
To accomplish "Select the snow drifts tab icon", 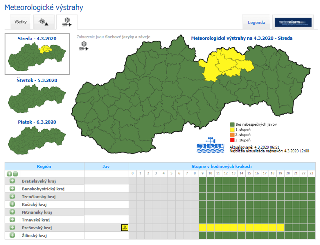I will [67, 22].
